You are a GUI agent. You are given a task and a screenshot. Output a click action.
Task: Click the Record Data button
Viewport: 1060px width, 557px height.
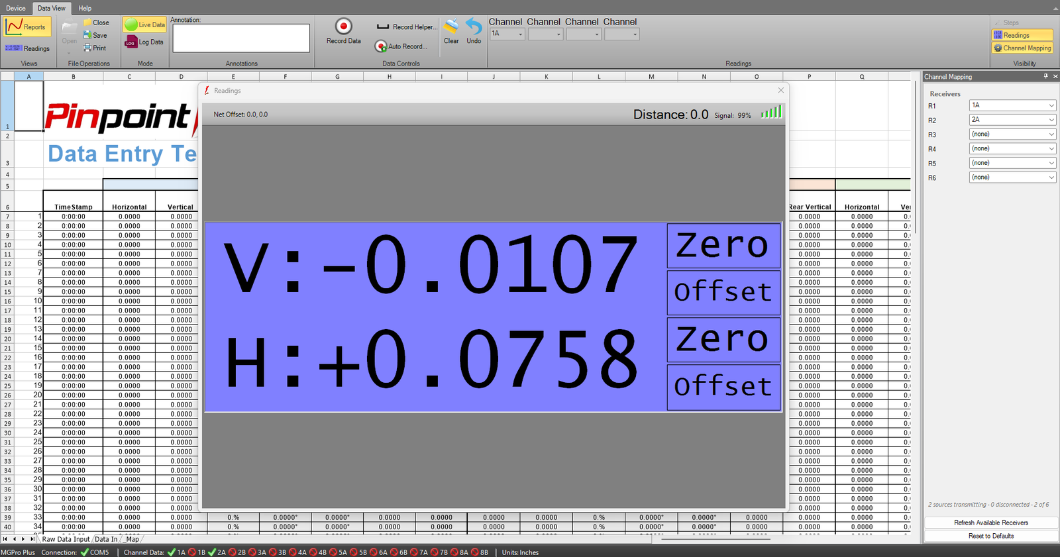(343, 31)
